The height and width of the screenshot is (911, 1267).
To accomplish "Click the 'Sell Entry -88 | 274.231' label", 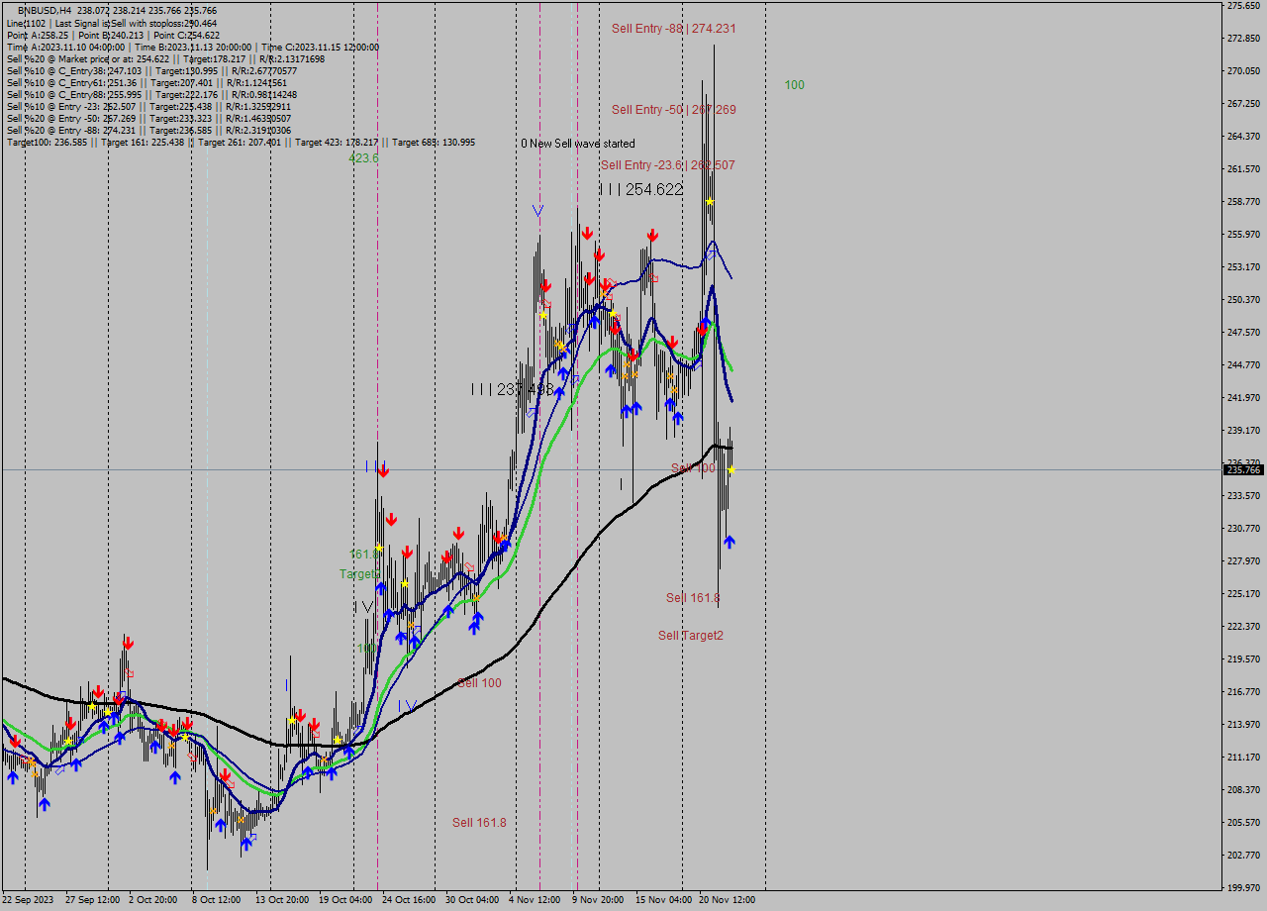I will coord(673,29).
